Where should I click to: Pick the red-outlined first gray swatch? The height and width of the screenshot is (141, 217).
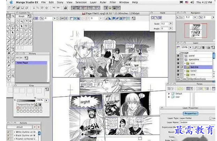pyautogui.click(x=18, y=108)
